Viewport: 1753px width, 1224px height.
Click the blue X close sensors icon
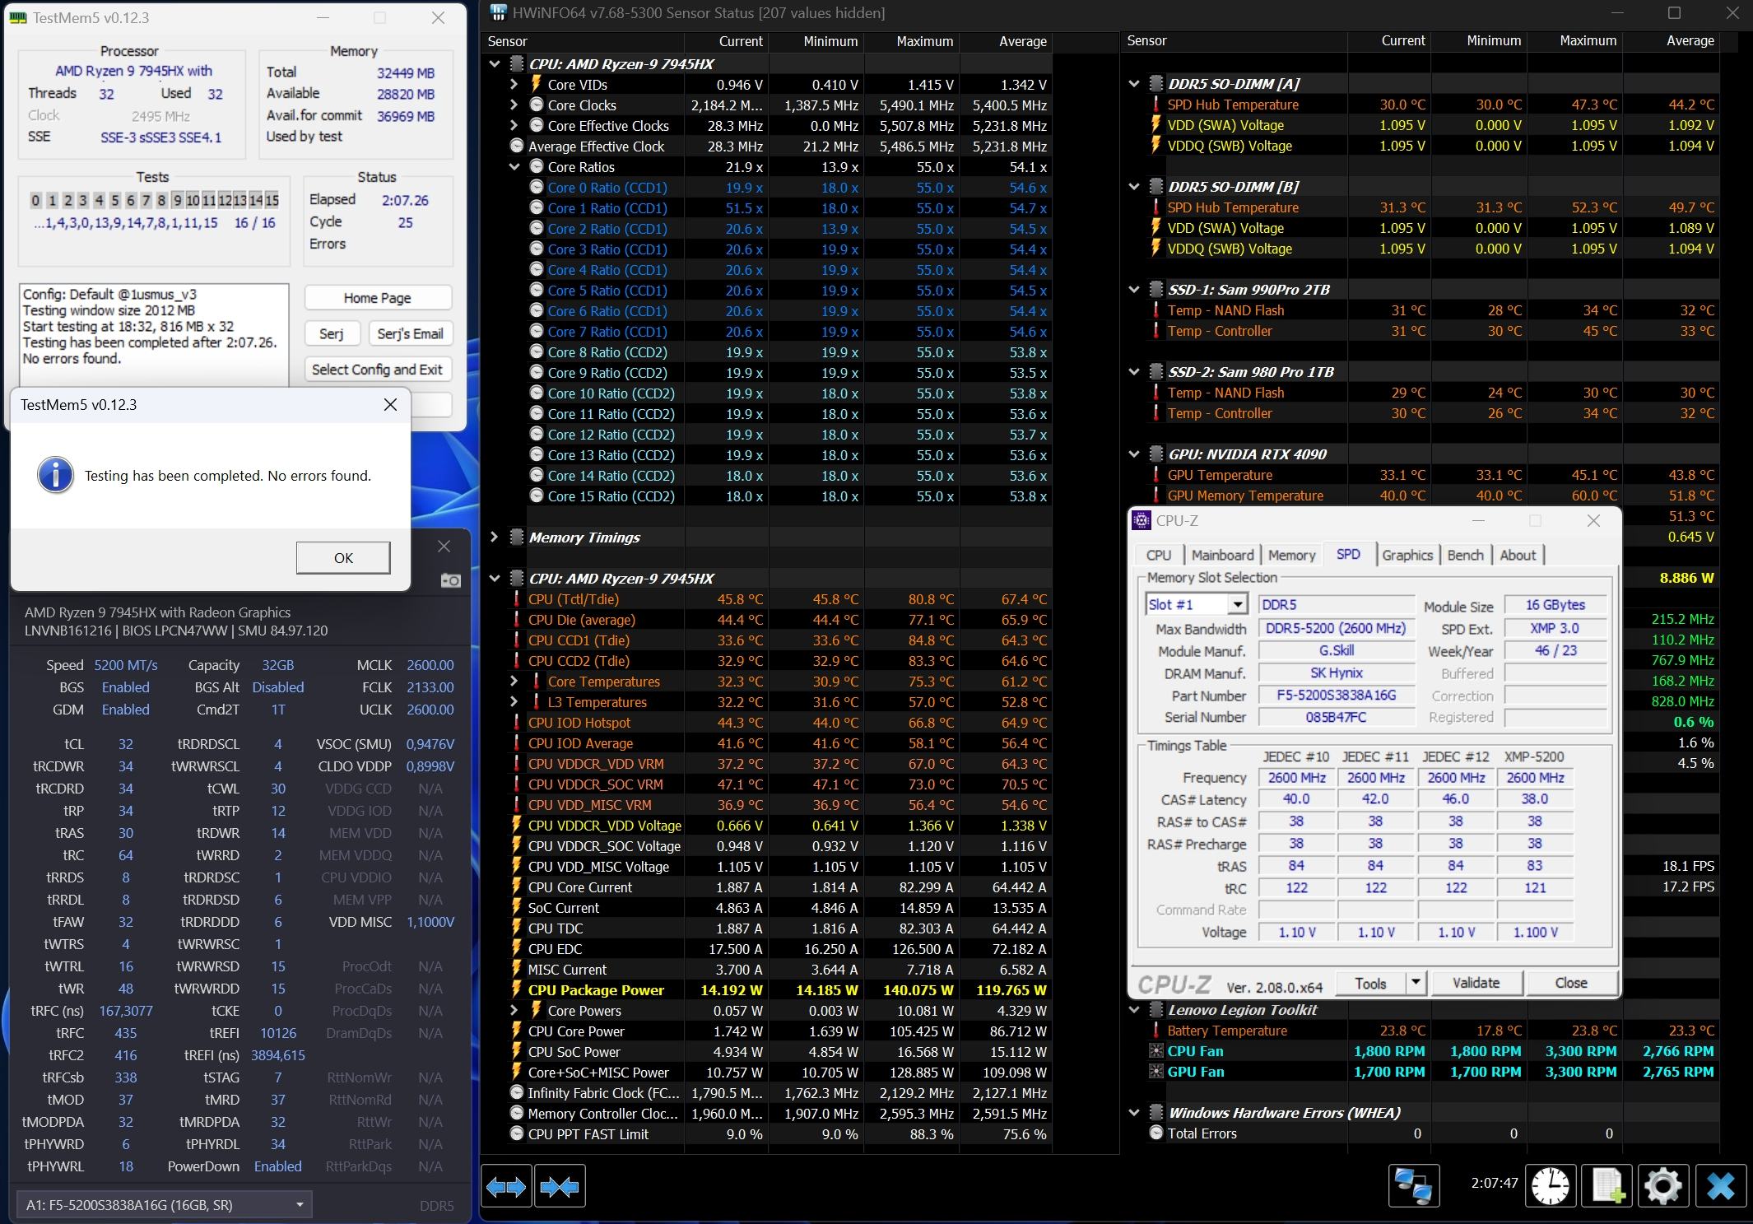[x=1720, y=1187]
